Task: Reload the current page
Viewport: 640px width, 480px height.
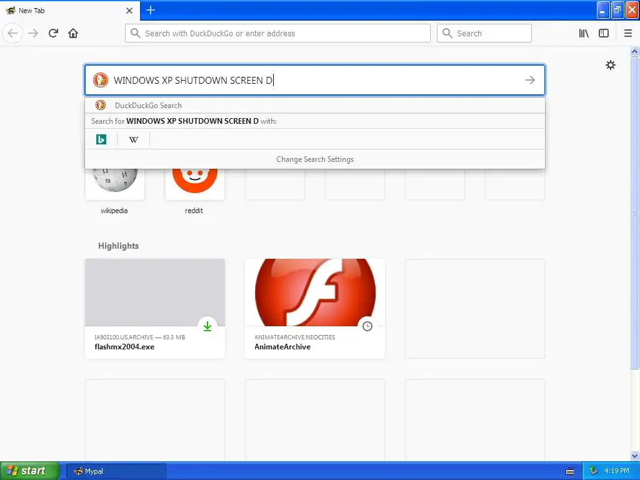Action: click(53, 33)
